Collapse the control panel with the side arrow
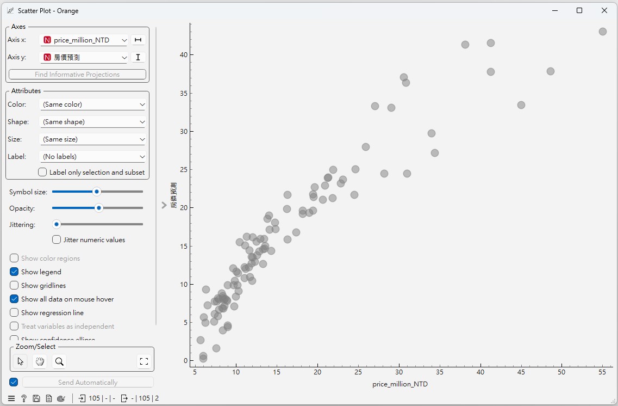618x406 pixels. coord(164,205)
